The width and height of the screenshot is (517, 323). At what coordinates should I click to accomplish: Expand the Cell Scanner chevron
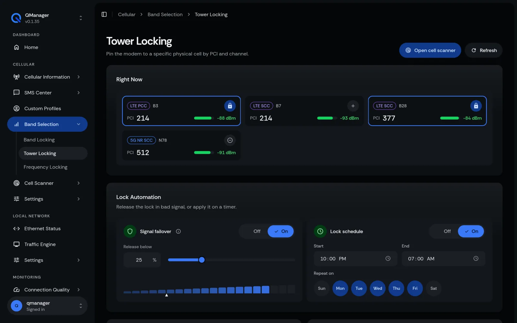point(79,183)
